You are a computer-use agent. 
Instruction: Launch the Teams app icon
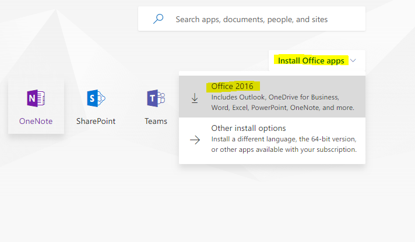pyautogui.click(x=156, y=98)
